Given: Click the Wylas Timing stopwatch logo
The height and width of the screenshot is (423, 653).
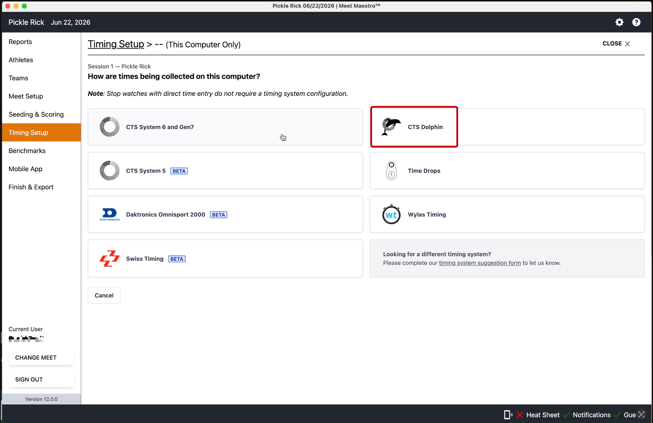Looking at the screenshot, I should point(391,214).
